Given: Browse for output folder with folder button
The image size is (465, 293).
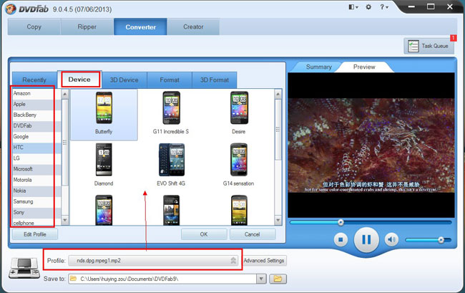Looking at the screenshot, I should pyautogui.click(x=278, y=279).
